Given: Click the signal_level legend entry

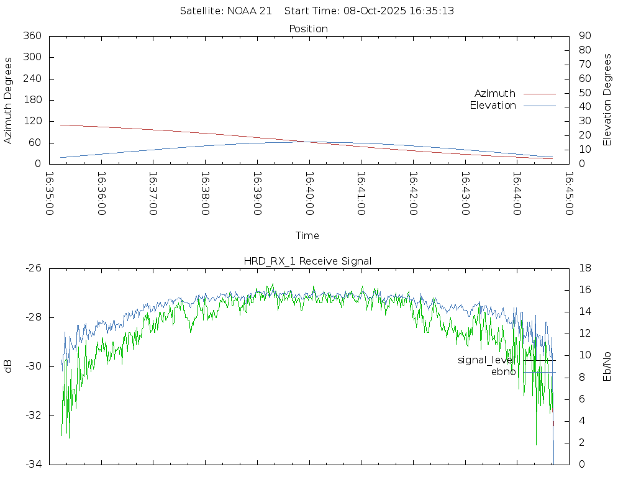Looking at the screenshot, I should point(487,360).
